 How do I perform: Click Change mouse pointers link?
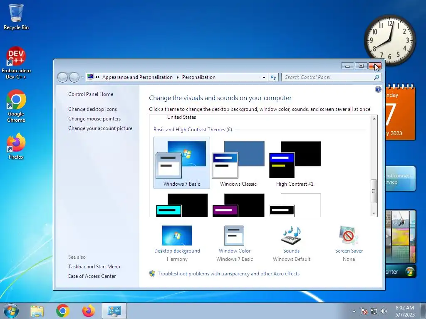94,119
